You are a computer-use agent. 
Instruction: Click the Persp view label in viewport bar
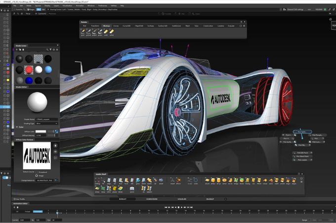click(28, 14)
